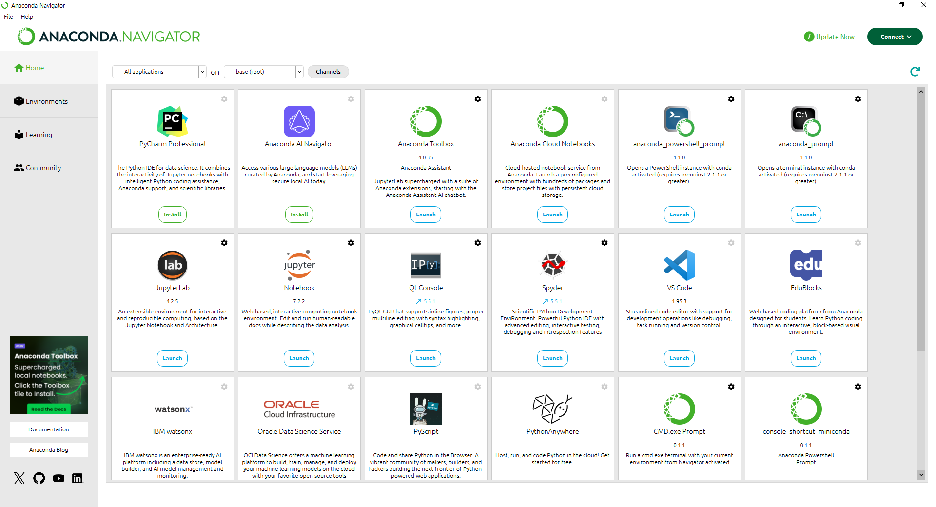Click the Jupyter Notebook logo
The image size is (936, 507).
(299, 265)
